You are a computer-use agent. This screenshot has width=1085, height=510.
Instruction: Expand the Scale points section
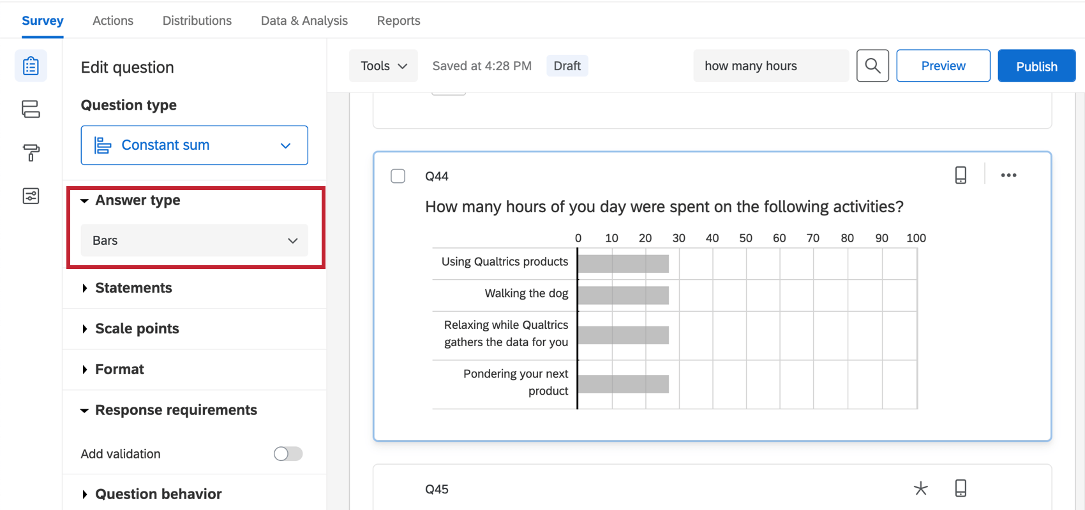(137, 329)
